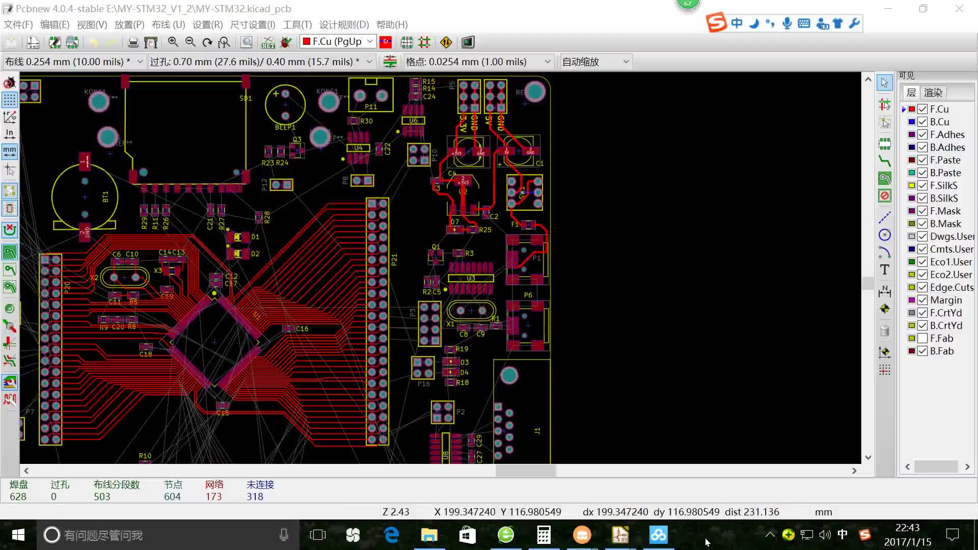Open the via size dropdown

(x=262, y=62)
